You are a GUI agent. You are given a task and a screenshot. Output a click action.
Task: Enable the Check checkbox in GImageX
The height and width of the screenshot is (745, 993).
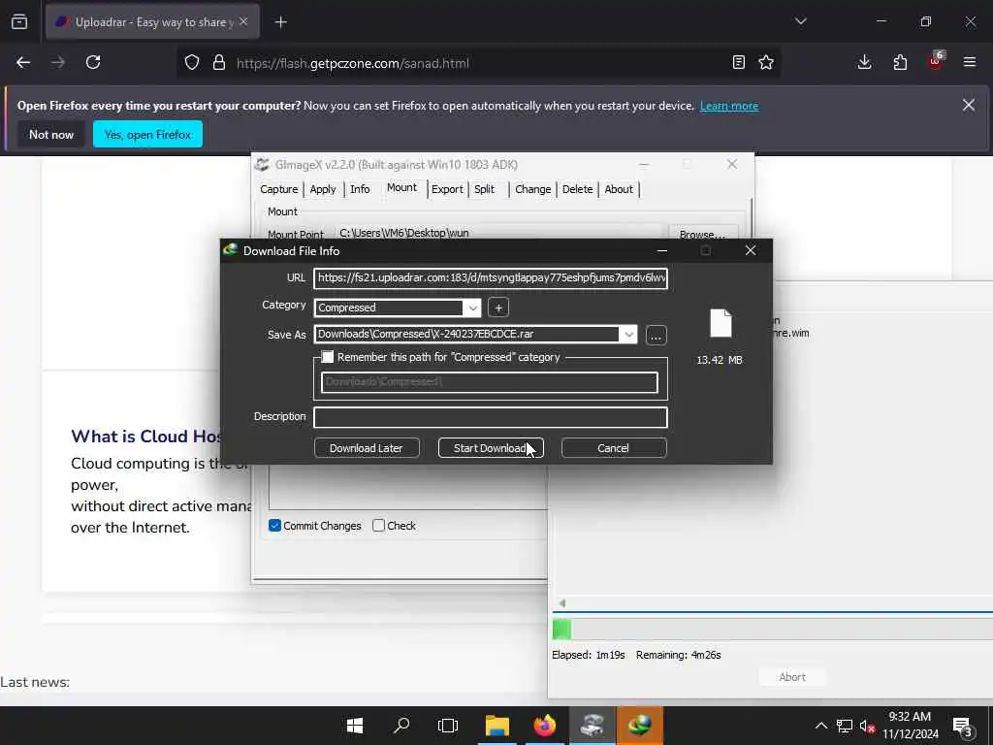tap(379, 525)
